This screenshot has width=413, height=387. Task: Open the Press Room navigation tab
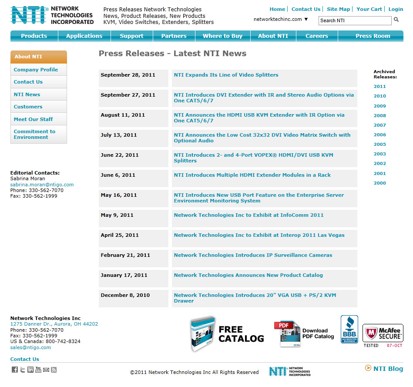[373, 36]
